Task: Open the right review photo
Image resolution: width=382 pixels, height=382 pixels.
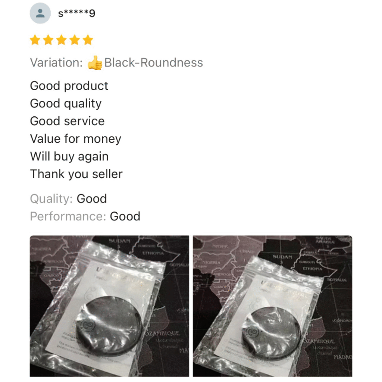Action: pos(272,306)
